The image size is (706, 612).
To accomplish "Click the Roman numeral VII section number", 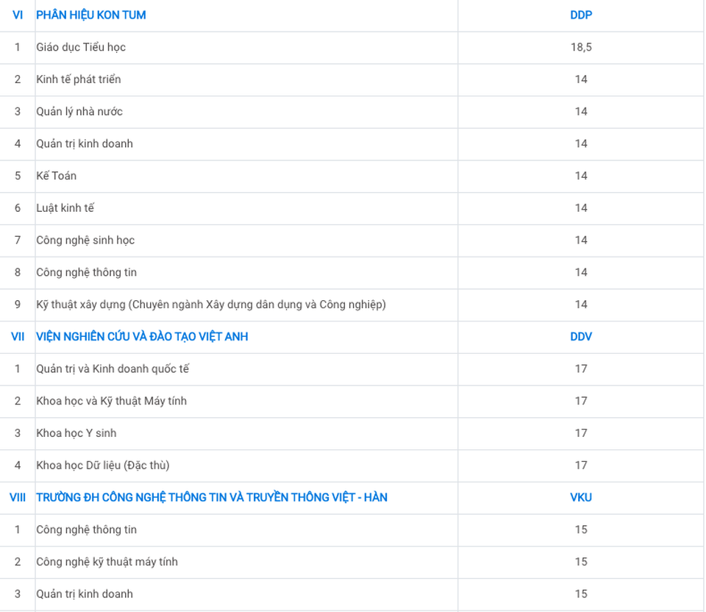I will (x=18, y=336).
